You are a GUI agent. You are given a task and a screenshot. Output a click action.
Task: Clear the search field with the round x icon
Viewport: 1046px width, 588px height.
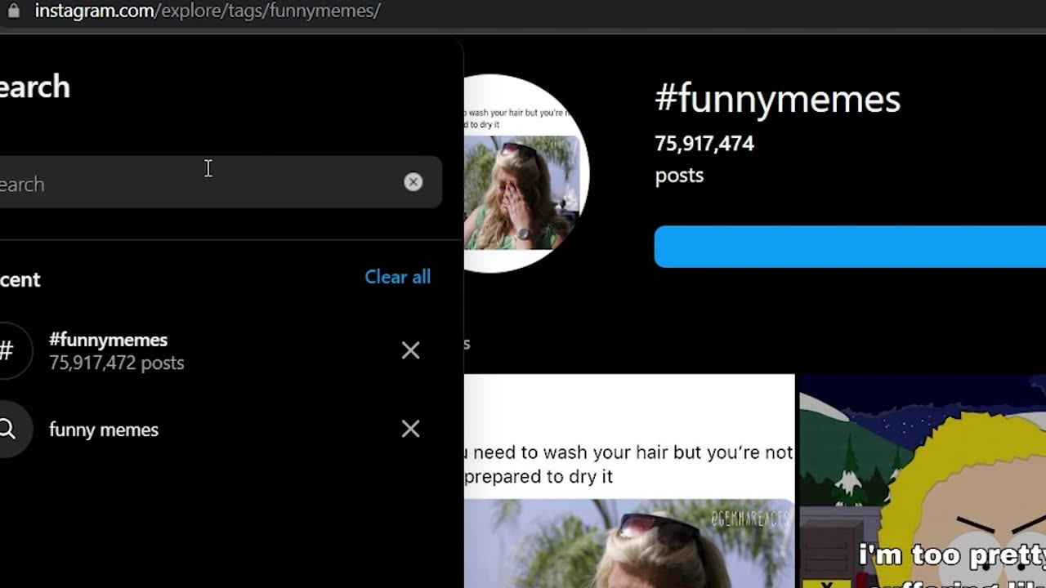click(413, 182)
